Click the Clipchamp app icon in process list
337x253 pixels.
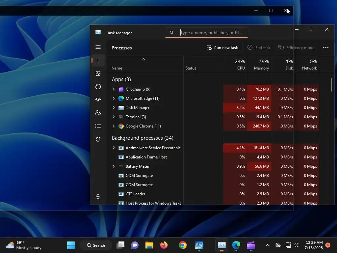121,89
